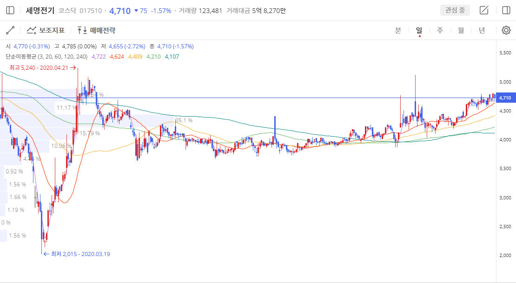Click the 관심 중 watchlist button
Viewport: 516px width, 283px height.
point(455,10)
